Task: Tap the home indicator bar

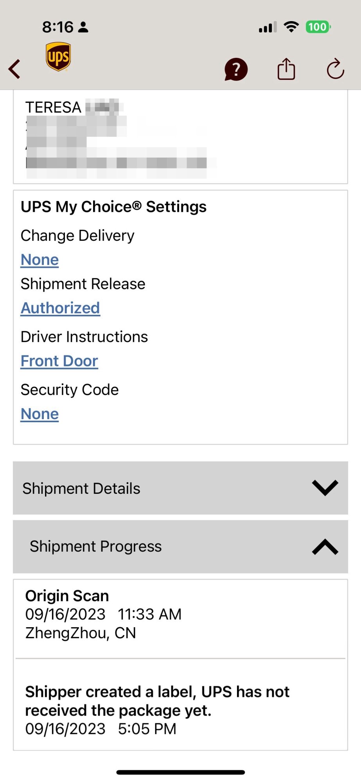Action: click(180, 772)
